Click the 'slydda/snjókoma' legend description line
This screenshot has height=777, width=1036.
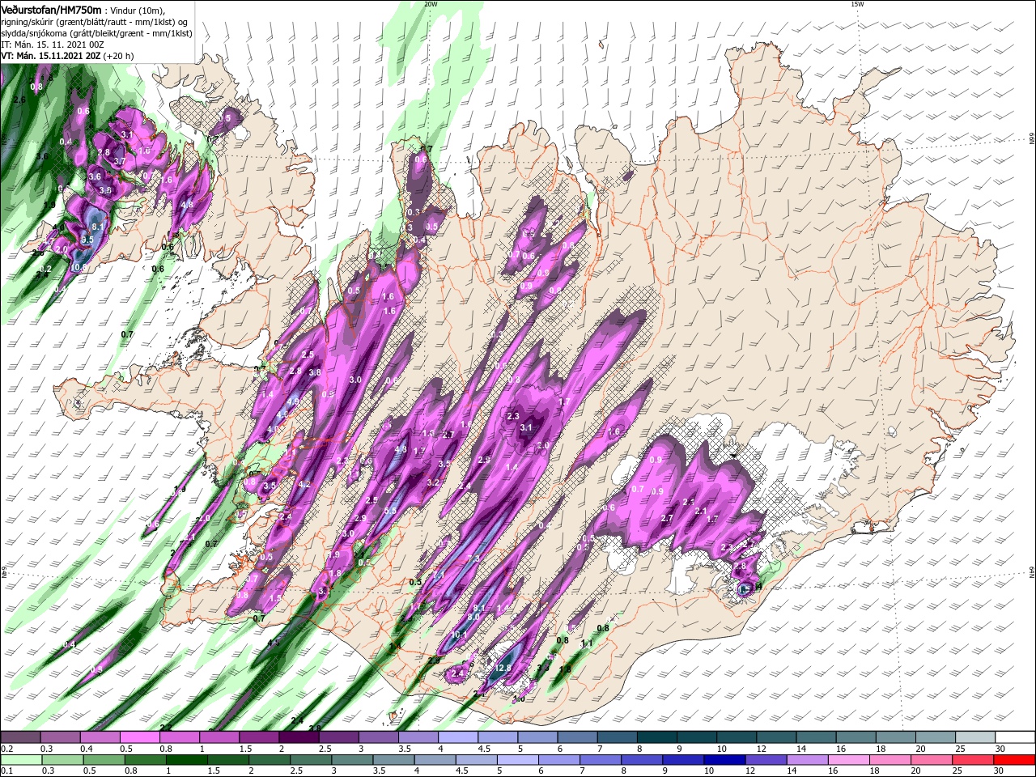pyautogui.click(x=96, y=33)
